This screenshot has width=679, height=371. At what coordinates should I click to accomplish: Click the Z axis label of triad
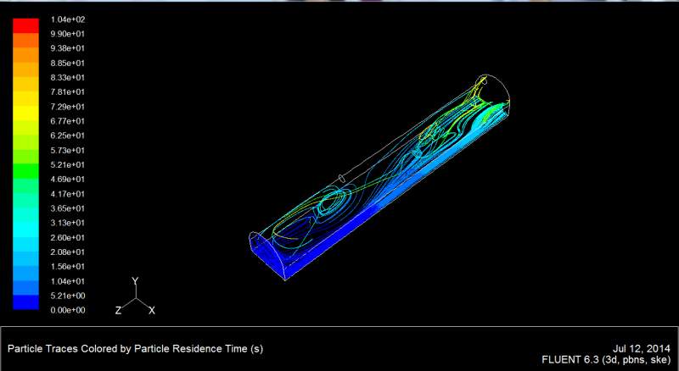118,311
